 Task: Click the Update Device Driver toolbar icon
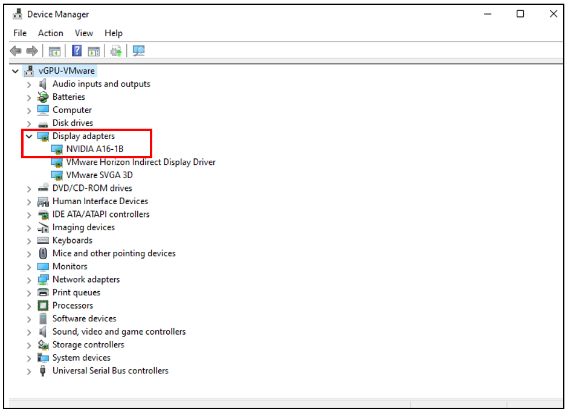115,51
